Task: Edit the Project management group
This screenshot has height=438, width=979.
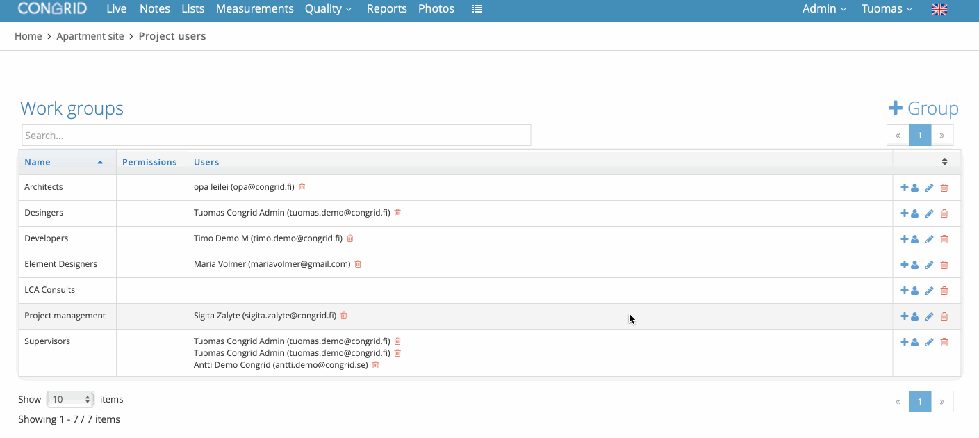Action: pos(930,316)
